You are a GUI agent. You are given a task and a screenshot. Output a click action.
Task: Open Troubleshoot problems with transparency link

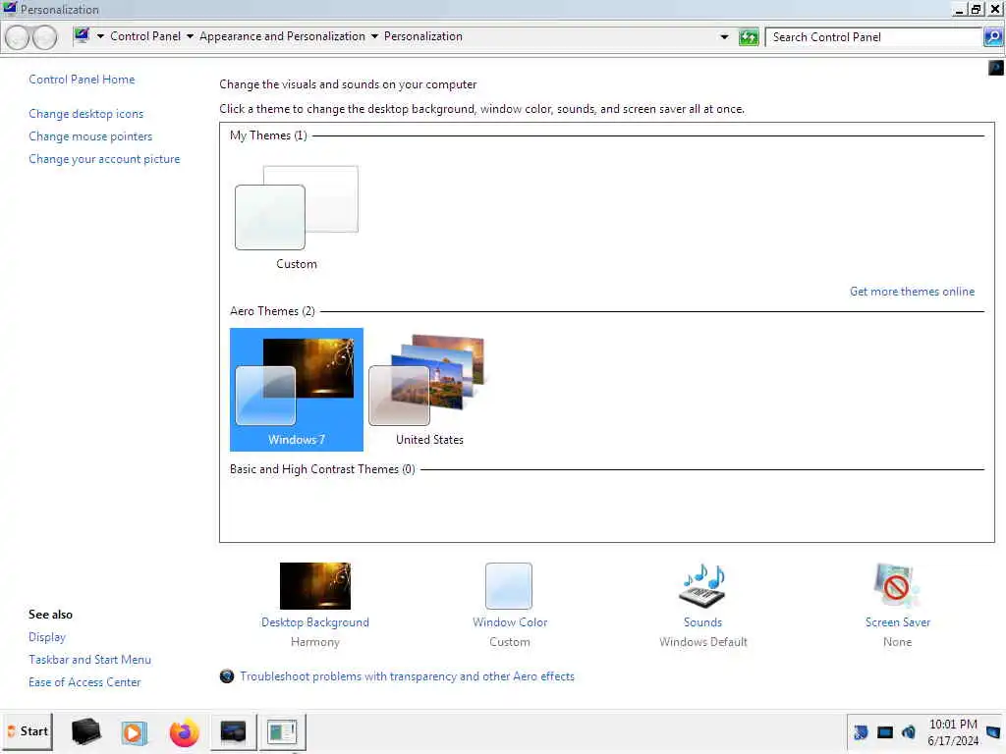click(x=408, y=676)
